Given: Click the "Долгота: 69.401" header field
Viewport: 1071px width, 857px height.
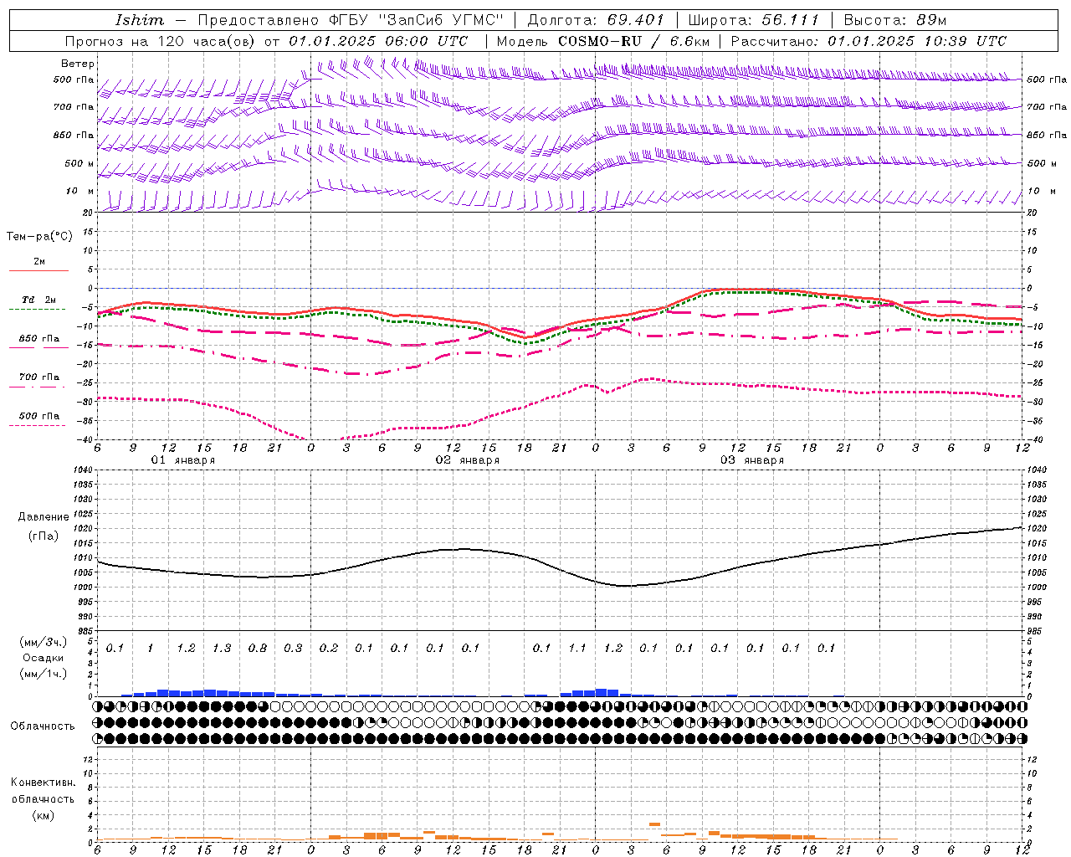Looking at the screenshot, I should coord(596,20).
